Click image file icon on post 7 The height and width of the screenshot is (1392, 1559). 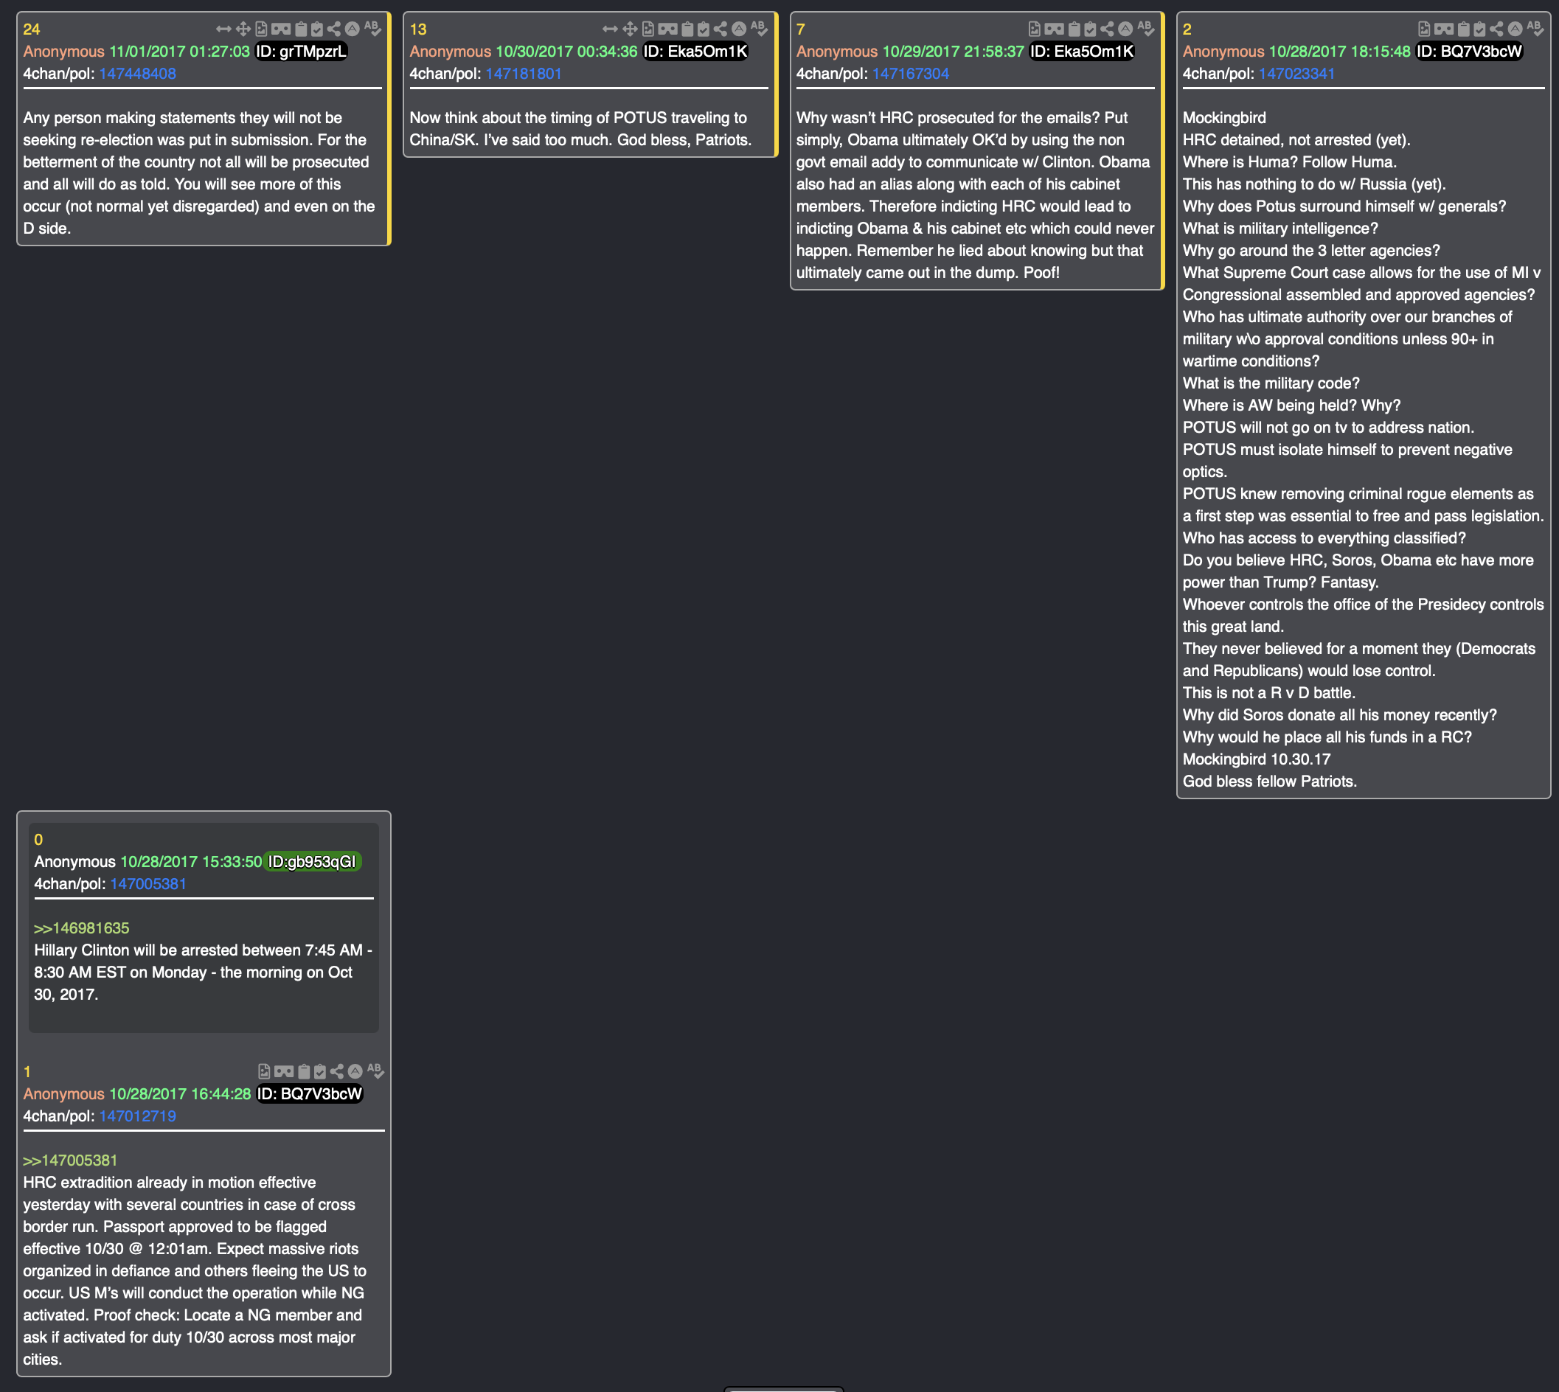pos(1034,29)
